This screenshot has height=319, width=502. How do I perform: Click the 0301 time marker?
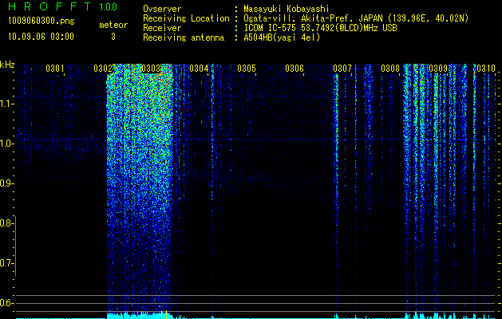tap(55, 68)
